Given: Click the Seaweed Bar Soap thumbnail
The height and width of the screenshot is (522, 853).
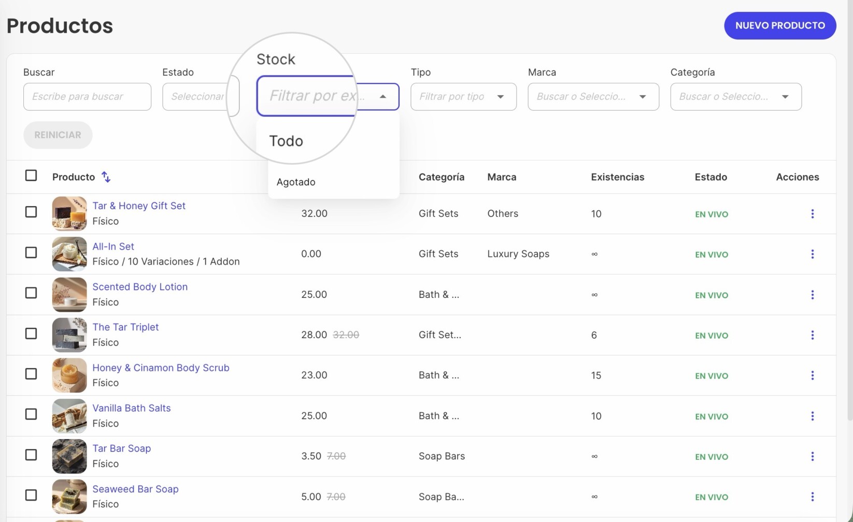Looking at the screenshot, I should click(69, 496).
